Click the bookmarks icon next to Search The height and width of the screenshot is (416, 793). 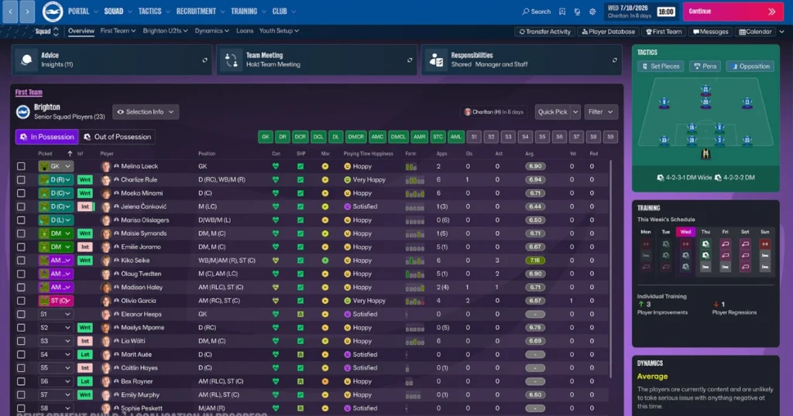(x=562, y=11)
